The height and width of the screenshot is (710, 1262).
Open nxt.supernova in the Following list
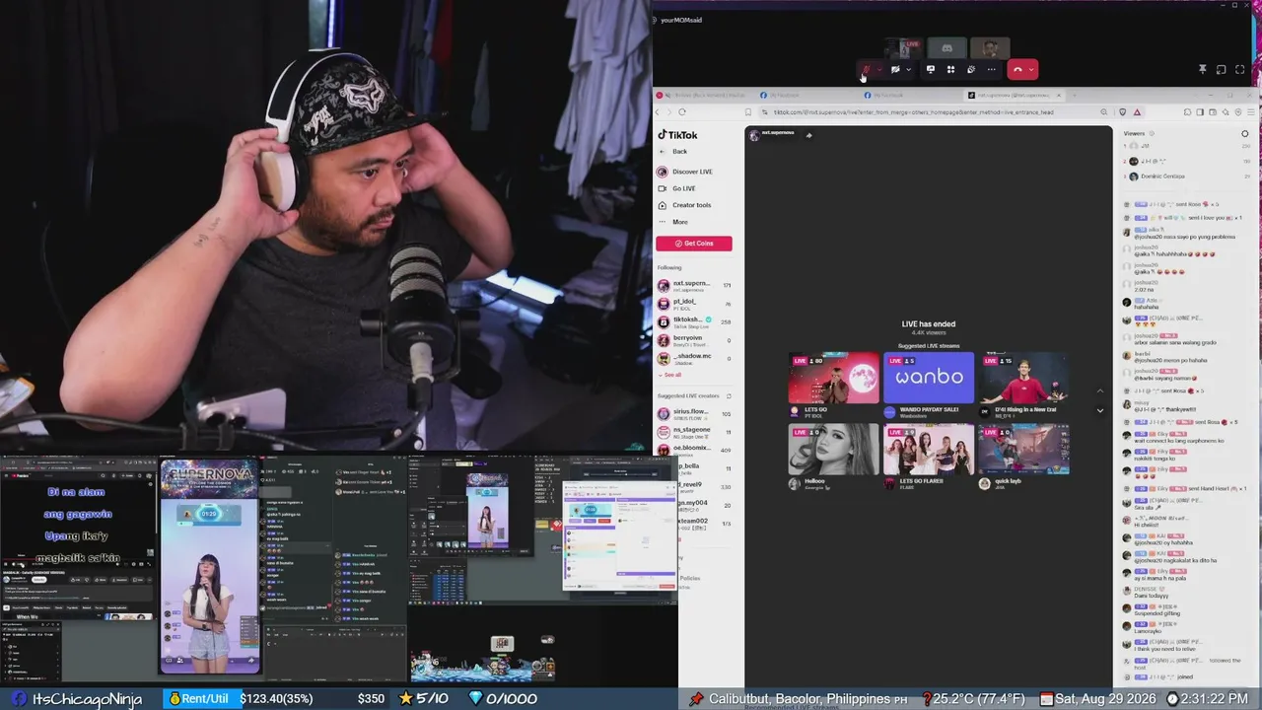click(694, 286)
